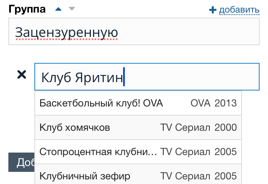Click the blue up arrow beside Группа
Screen dimensions: 268x184
click(59, 9)
